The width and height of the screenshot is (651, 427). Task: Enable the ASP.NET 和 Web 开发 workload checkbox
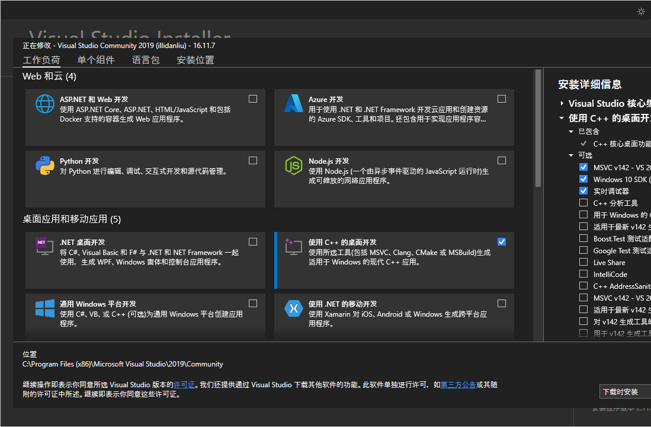[253, 99]
